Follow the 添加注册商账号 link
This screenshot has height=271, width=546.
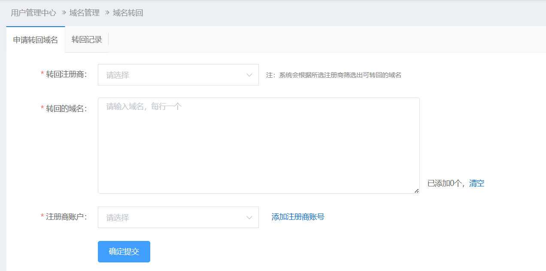point(298,217)
